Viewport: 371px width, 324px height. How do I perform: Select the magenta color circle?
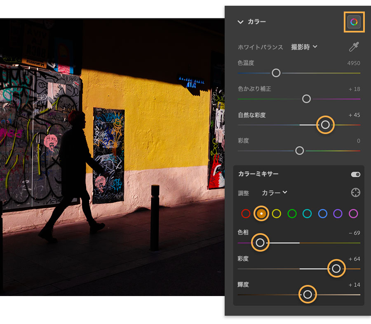(353, 213)
